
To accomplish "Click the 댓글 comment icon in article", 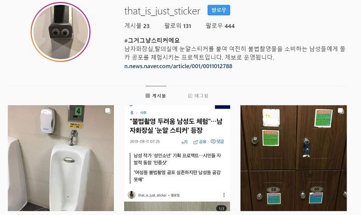I will point(218,142).
